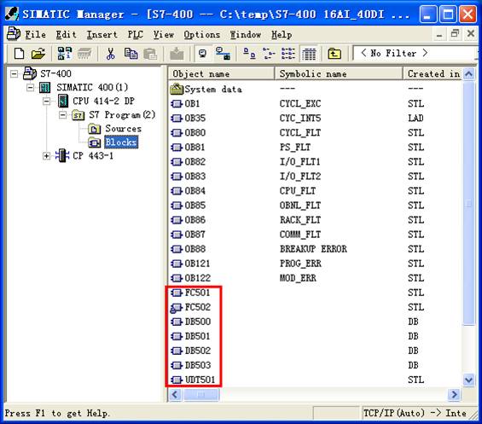Open project using the folder toolbar icon
482x424 pixels.
[x=38, y=54]
